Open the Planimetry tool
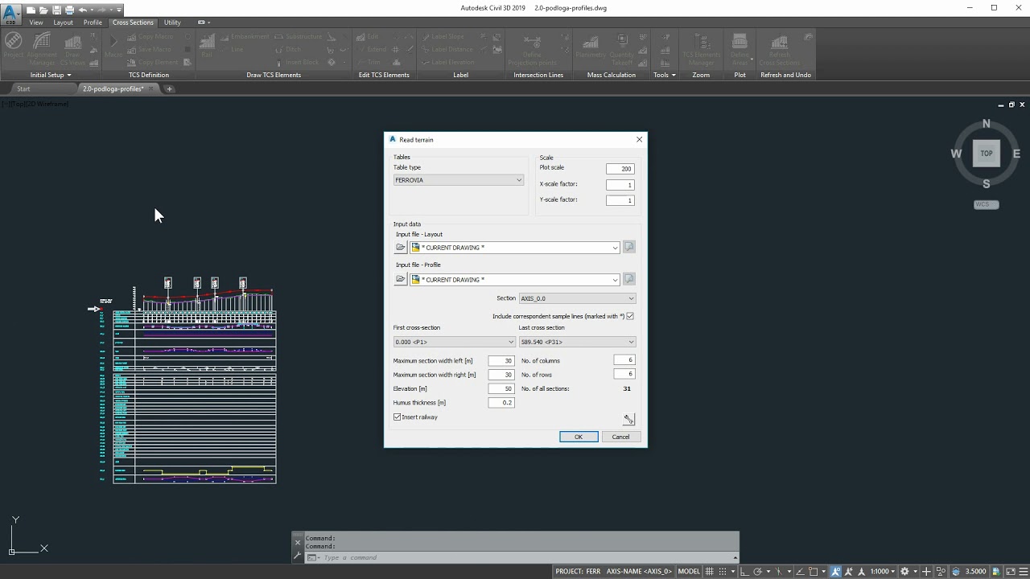 pyautogui.click(x=590, y=46)
